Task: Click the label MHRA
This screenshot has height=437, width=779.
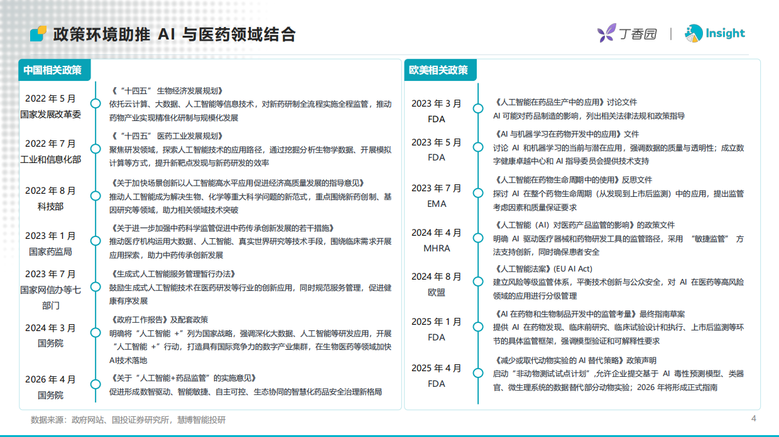Action: (x=437, y=248)
